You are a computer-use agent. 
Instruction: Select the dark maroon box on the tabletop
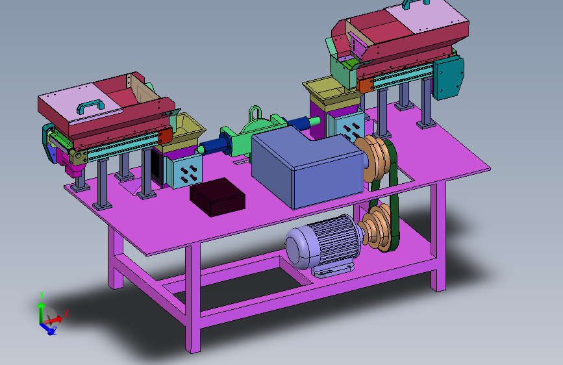pos(218,197)
